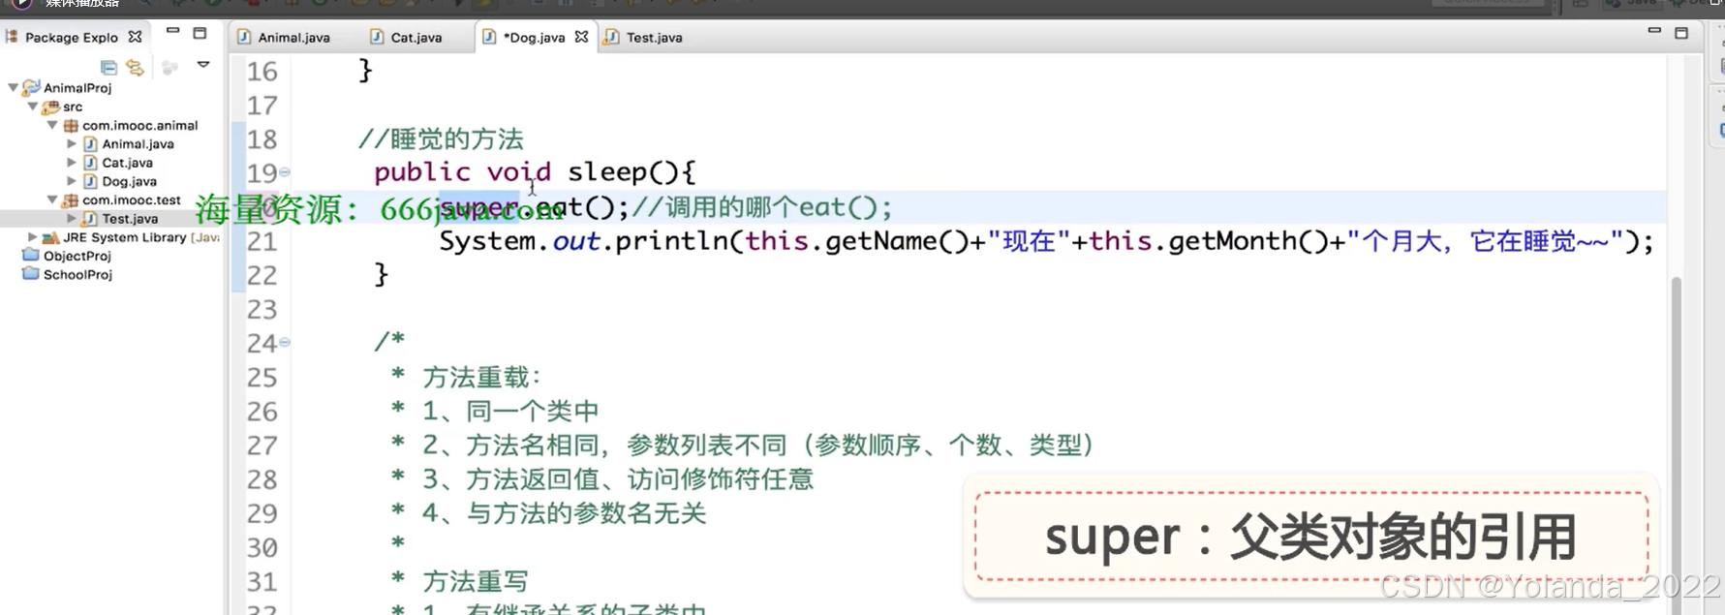Image resolution: width=1725 pixels, height=615 pixels.
Task: Click line number 23 in the gutter
Action: point(262,310)
